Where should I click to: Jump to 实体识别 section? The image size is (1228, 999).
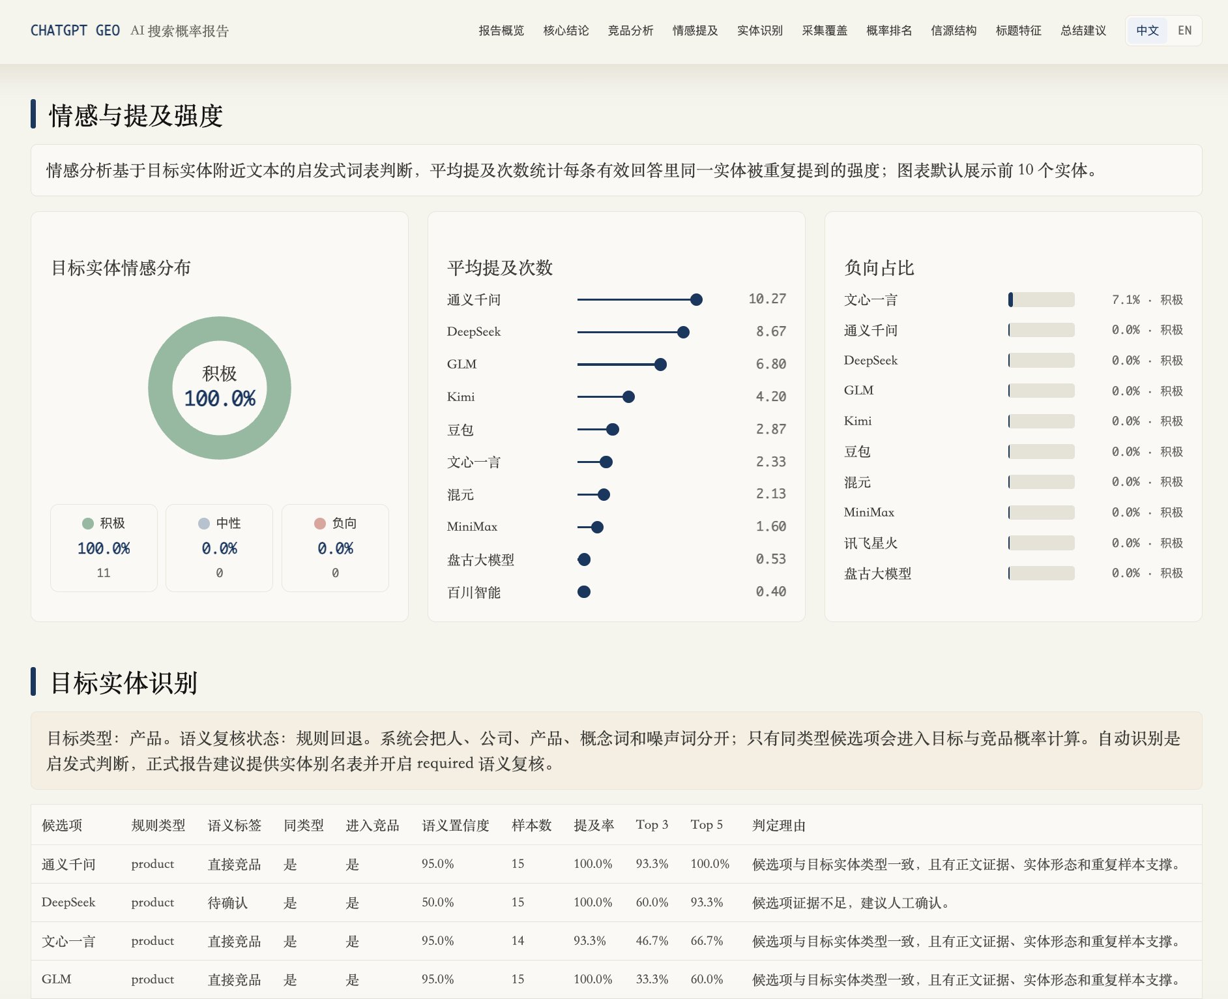point(760,31)
